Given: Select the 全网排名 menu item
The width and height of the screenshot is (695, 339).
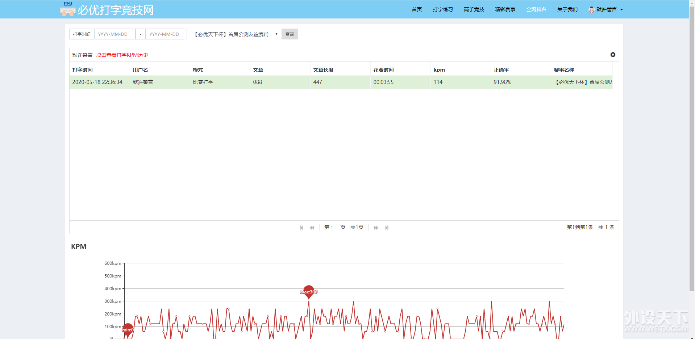Looking at the screenshot, I should point(536,9).
